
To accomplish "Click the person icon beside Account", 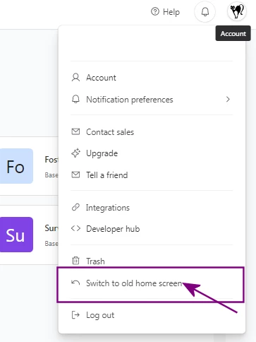I will 75,78.
